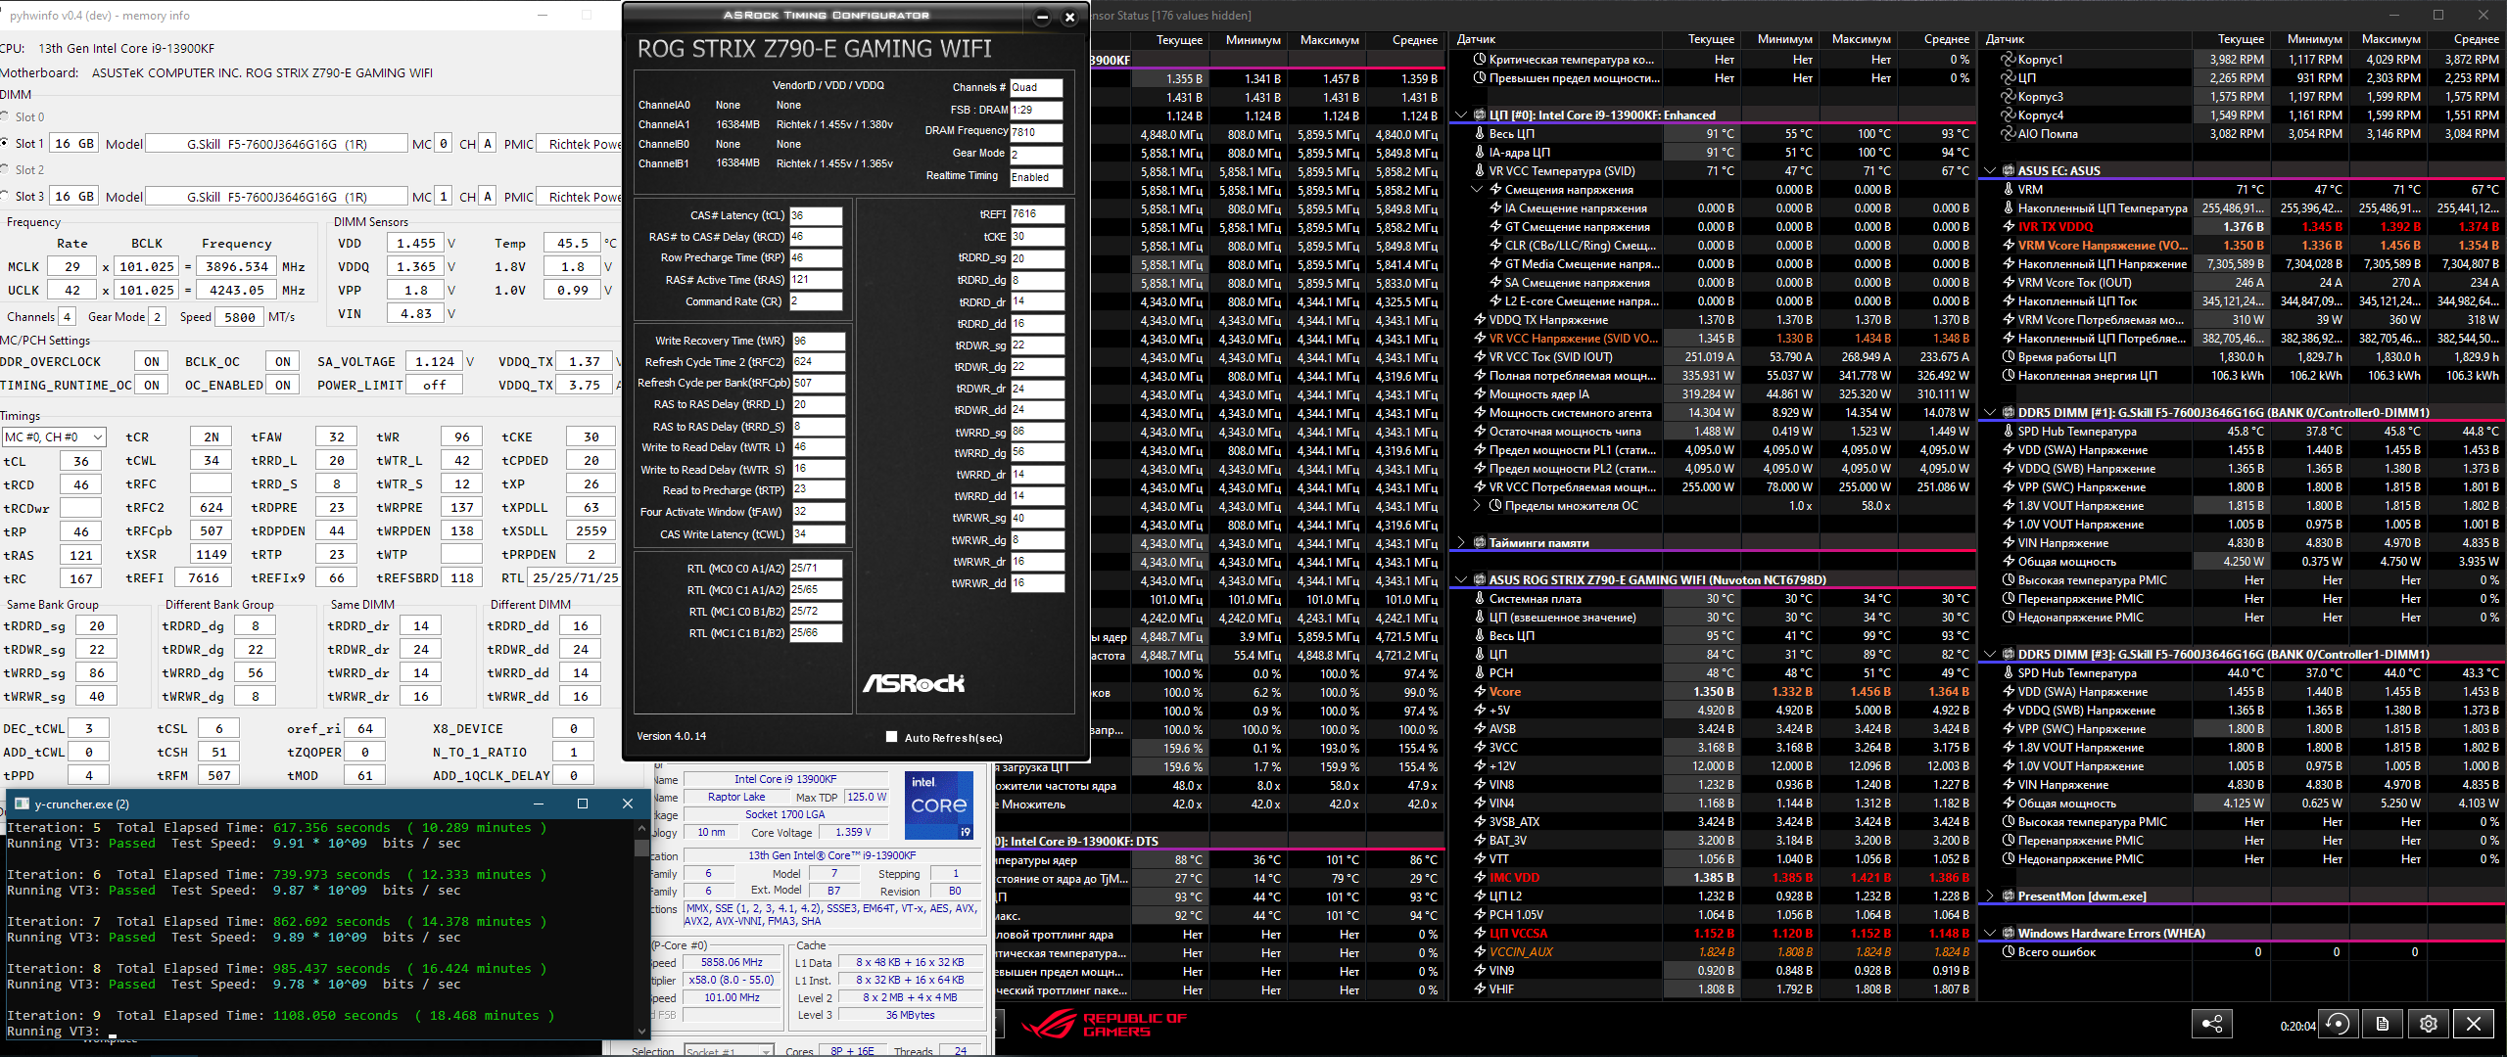Select the Slot 3 radio button
The width and height of the screenshot is (2507, 1057).
[6, 196]
